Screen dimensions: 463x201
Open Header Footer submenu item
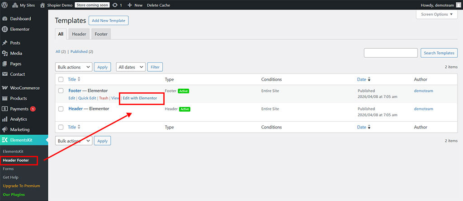(x=16, y=160)
